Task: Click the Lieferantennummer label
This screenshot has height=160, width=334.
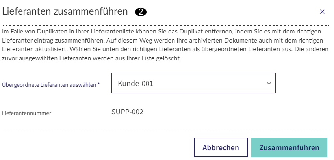Action: click(x=27, y=113)
